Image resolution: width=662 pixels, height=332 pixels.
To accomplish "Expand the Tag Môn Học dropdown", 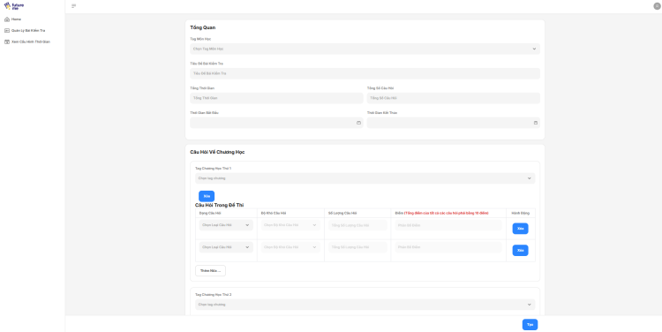I will (x=365, y=49).
